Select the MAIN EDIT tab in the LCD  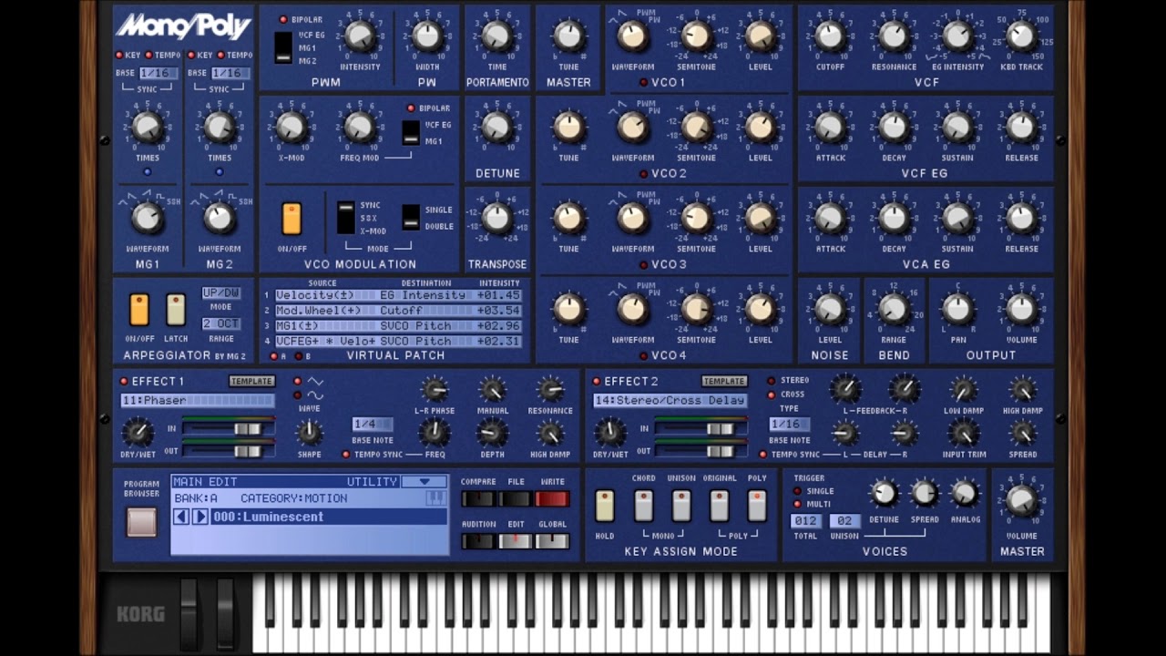coord(205,481)
